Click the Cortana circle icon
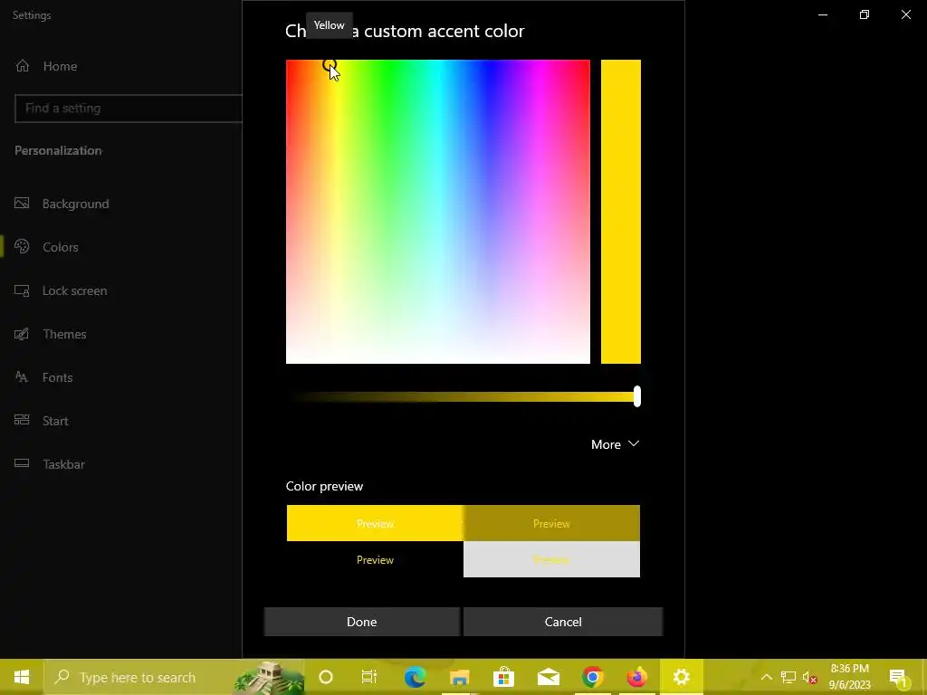 coord(326,677)
